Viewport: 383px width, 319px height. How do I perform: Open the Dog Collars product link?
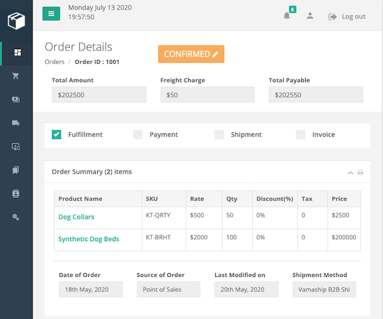point(76,217)
